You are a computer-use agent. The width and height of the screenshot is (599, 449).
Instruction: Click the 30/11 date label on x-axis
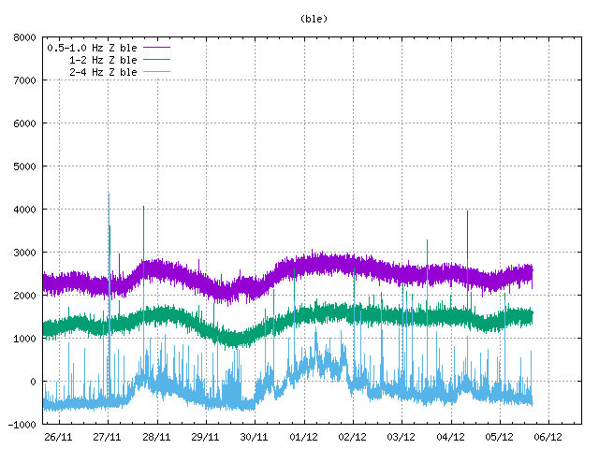click(x=255, y=437)
